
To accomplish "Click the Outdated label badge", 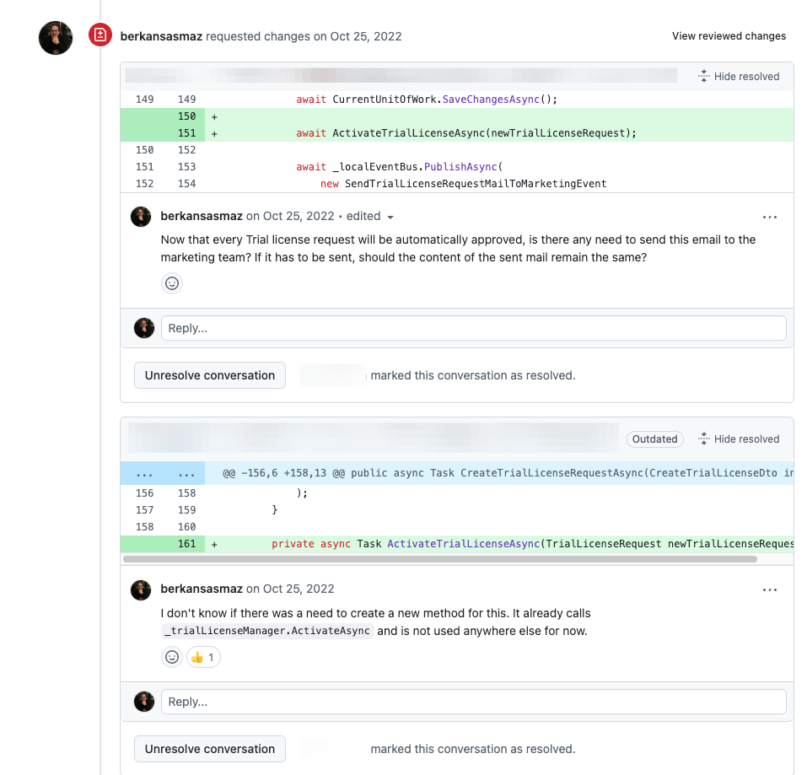I will (654, 439).
